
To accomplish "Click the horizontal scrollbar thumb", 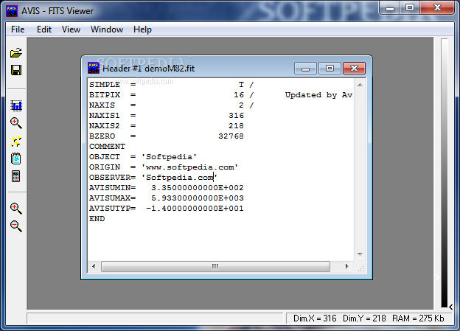I will coord(215,266).
